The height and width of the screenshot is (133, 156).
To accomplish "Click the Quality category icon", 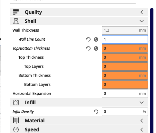I will (x=16, y=12).
